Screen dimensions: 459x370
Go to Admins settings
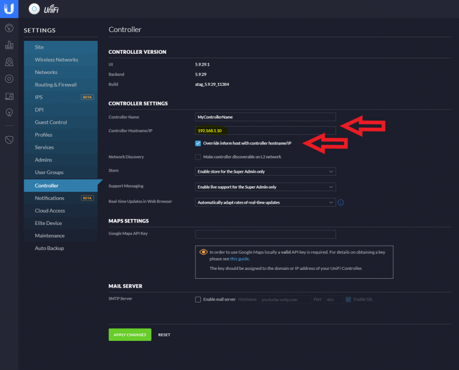[61, 160]
